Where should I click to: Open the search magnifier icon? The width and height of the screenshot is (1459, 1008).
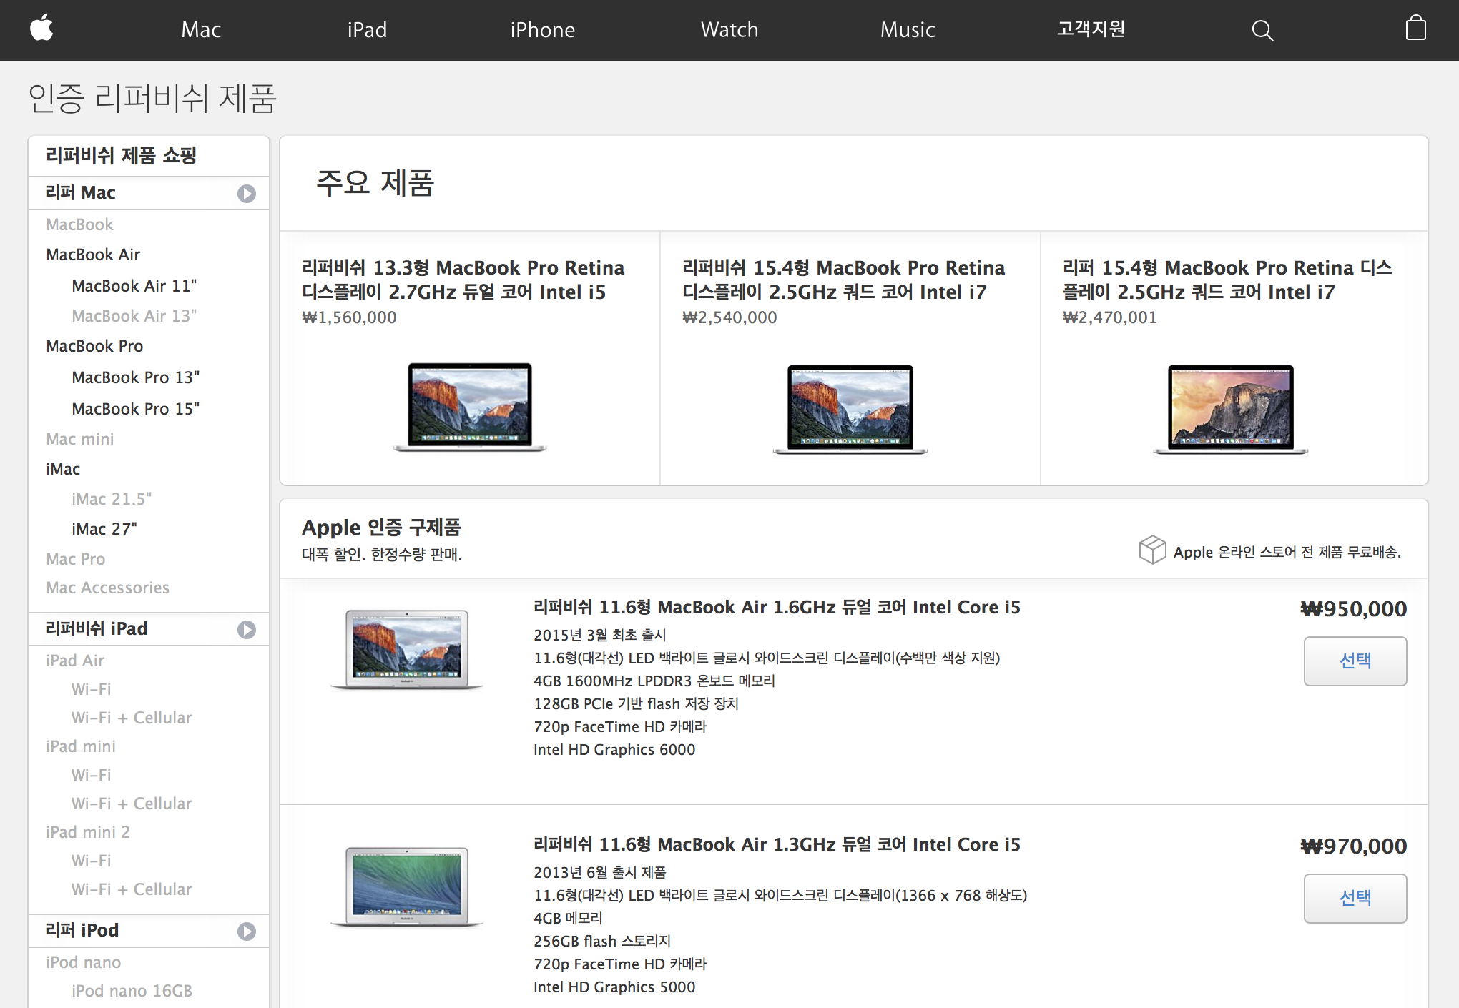click(x=1262, y=30)
